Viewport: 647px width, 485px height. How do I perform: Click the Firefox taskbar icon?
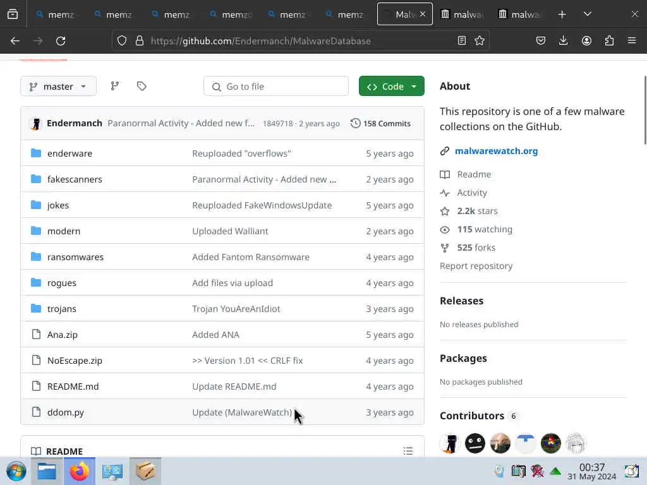click(x=79, y=471)
